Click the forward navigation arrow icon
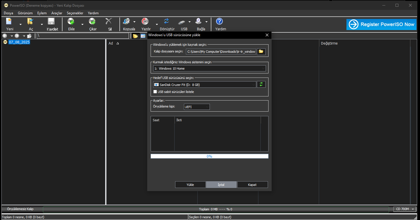420x220 pixels. pos(17,36)
